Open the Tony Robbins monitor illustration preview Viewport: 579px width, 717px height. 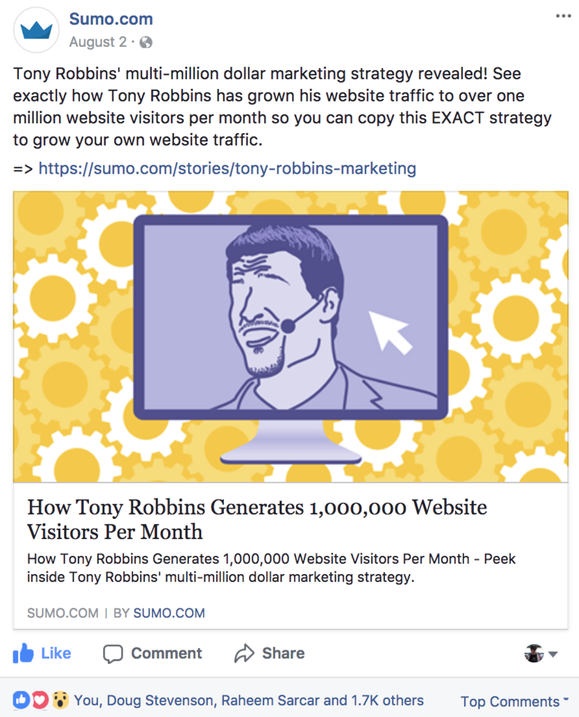pos(291,337)
